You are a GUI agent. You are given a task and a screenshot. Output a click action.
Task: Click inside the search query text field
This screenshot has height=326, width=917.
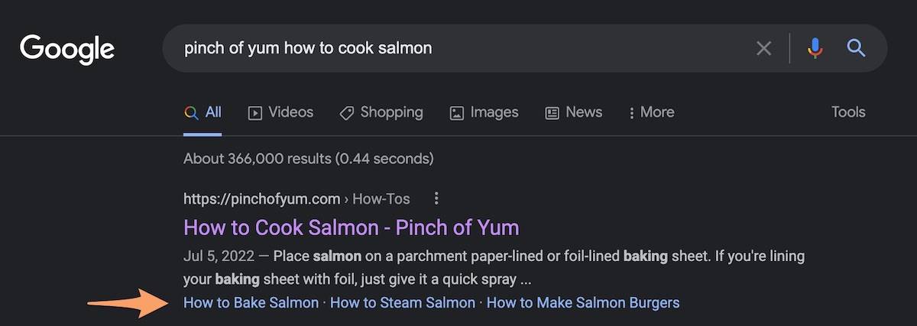458,49
